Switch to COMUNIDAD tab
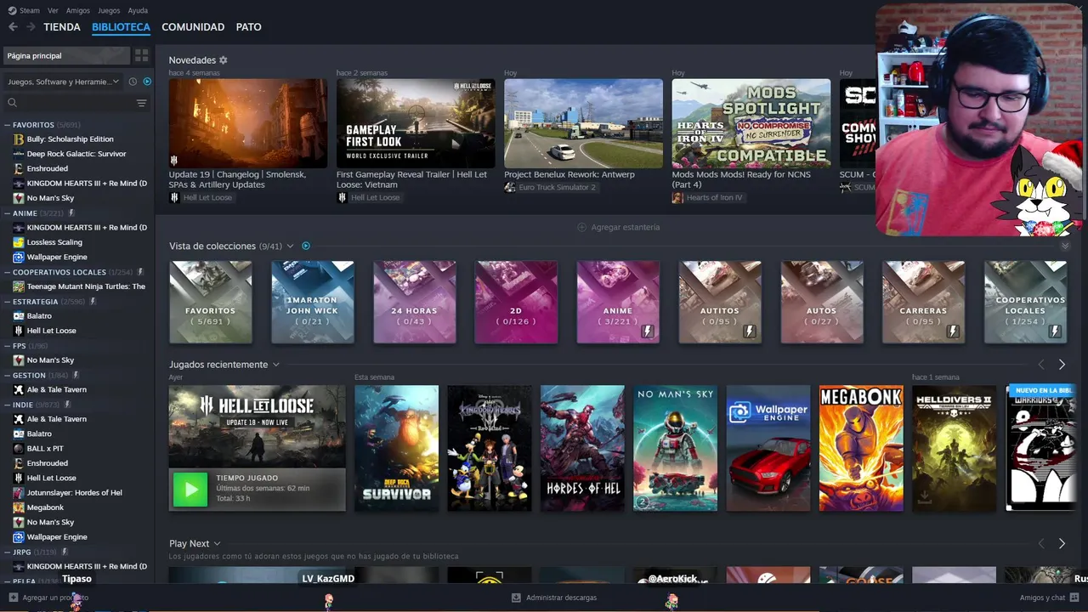1088x612 pixels. (193, 27)
